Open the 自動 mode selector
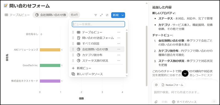220x105 pixels. coord(164,102)
